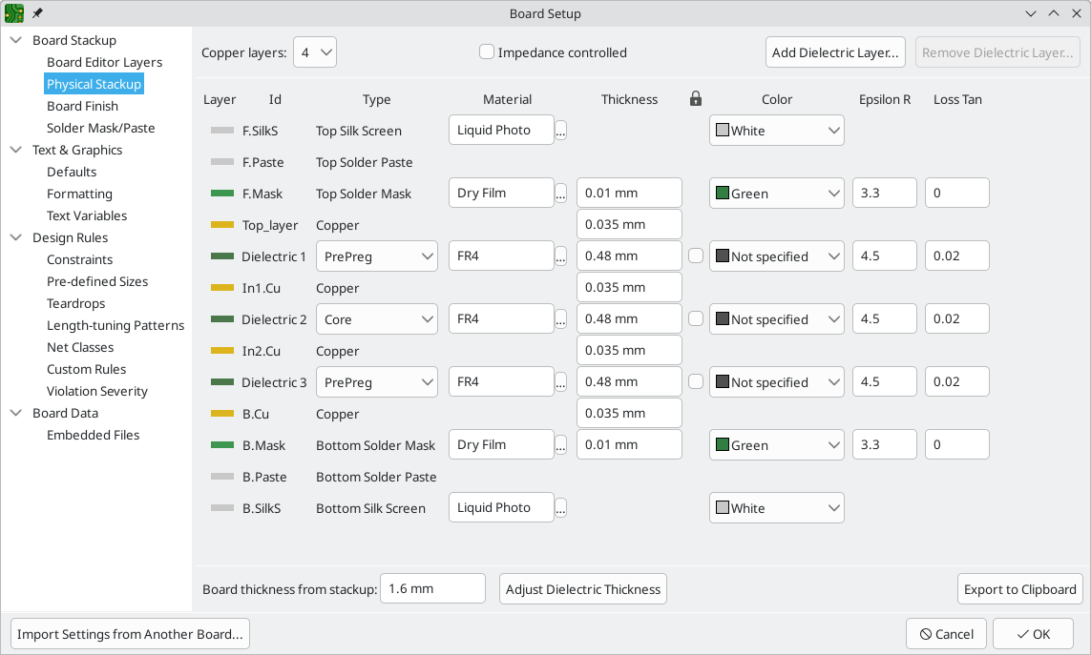Go to Net Classes settings page
The image size is (1091, 655).
(80, 347)
